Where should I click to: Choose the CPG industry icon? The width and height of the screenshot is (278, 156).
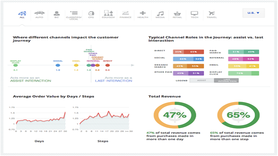[91, 13]
